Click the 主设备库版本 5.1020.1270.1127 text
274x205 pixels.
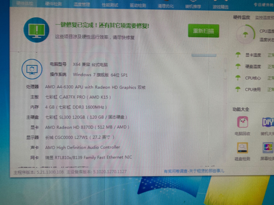(96, 172)
